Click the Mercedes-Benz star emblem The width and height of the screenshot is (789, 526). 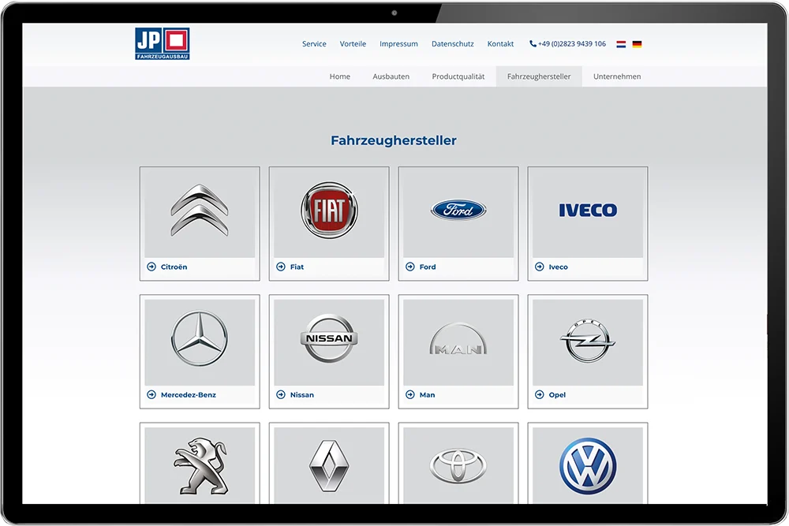[x=199, y=339]
